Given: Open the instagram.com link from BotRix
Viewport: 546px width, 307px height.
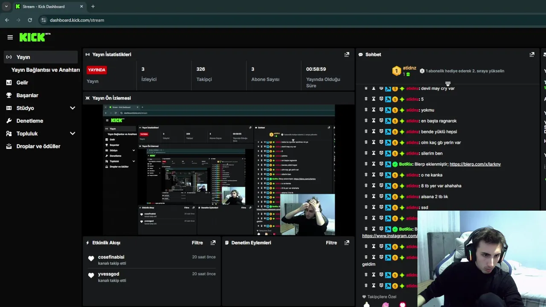Looking at the screenshot, I should 390,236.
